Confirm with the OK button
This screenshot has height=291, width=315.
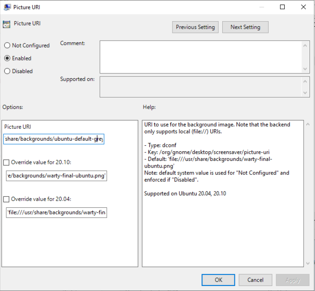(218, 280)
